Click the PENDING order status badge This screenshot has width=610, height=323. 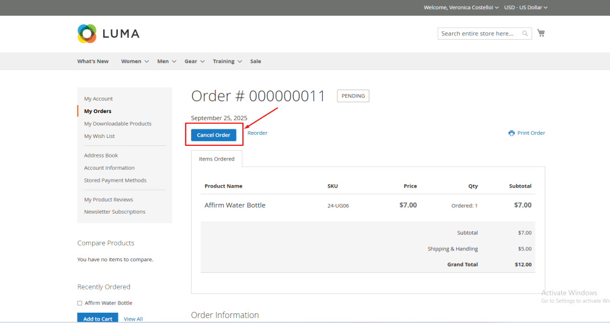(x=353, y=96)
